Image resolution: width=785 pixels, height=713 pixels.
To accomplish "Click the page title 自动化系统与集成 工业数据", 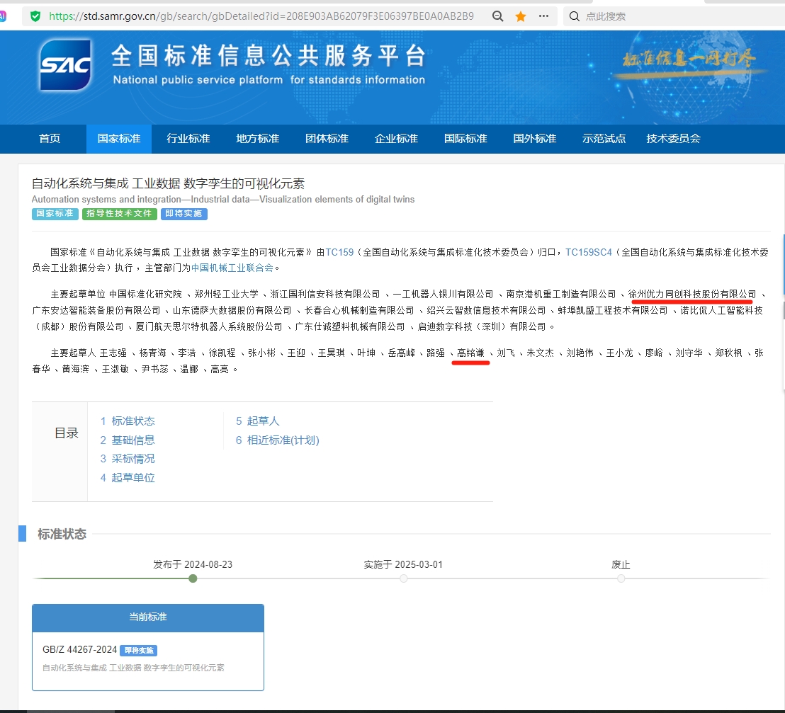I will tap(168, 183).
